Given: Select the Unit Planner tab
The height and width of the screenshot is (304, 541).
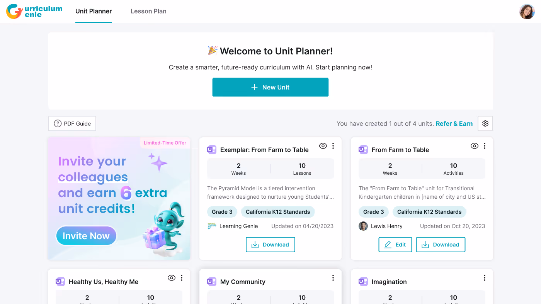Looking at the screenshot, I should pyautogui.click(x=94, y=11).
